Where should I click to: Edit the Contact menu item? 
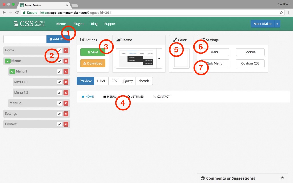coord(60,124)
